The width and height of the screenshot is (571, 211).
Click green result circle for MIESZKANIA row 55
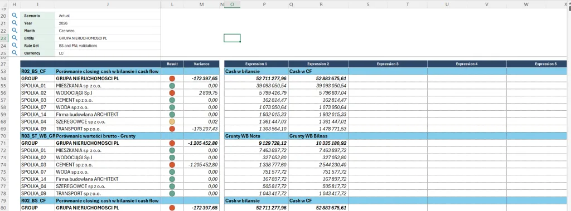pos(172,86)
